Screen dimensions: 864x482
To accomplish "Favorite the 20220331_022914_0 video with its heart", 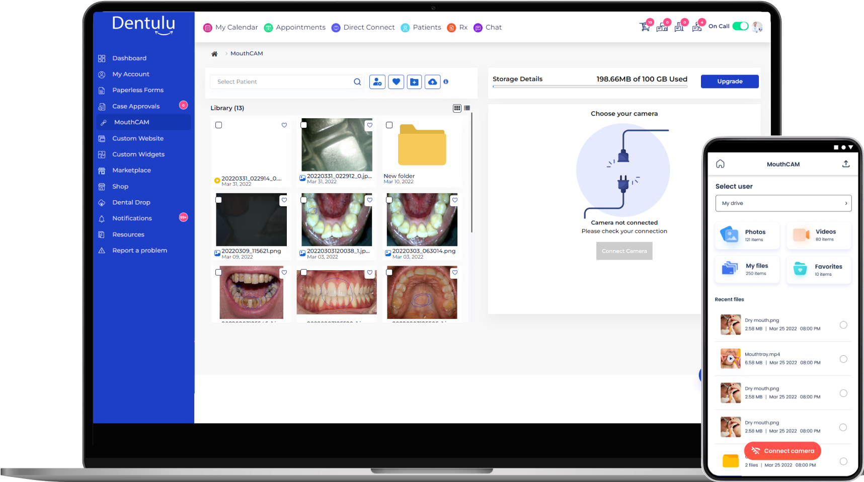I will click(284, 125).
